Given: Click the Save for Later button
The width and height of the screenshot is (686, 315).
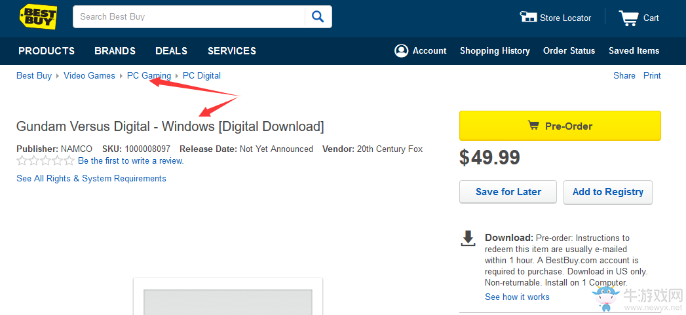Looking at the screenshot, I should pos(508,192).
